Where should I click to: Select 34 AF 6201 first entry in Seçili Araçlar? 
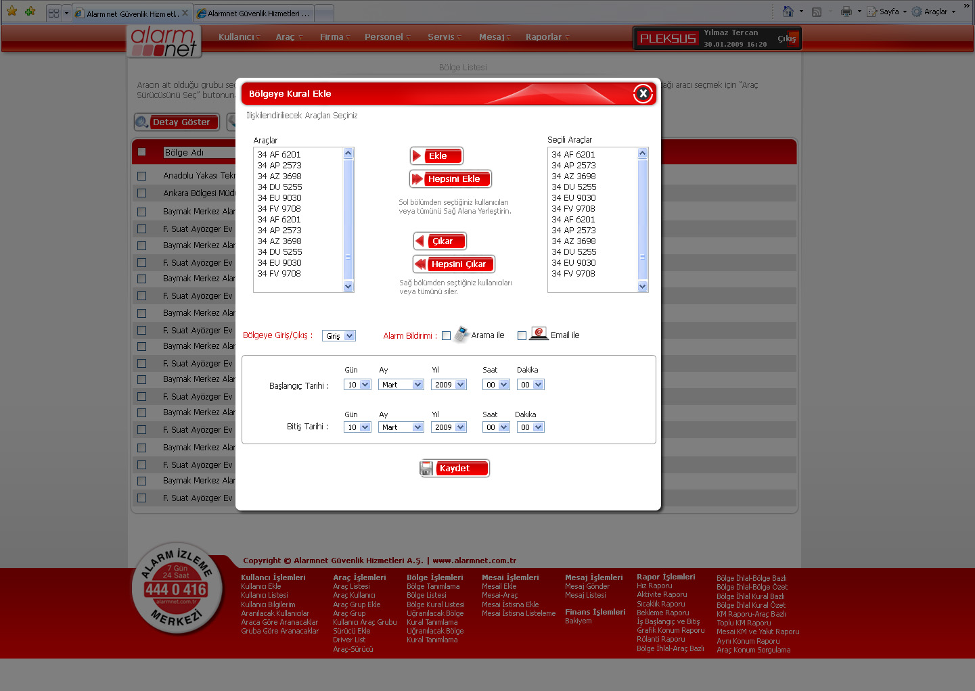coord(573,155)
